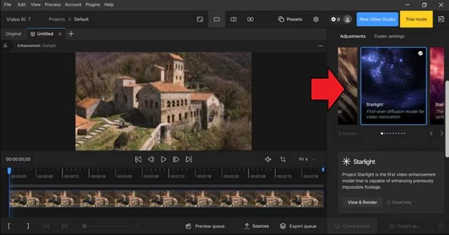Click the View & Render button
This screenshot has width=449, height=235.
(362, 202)
